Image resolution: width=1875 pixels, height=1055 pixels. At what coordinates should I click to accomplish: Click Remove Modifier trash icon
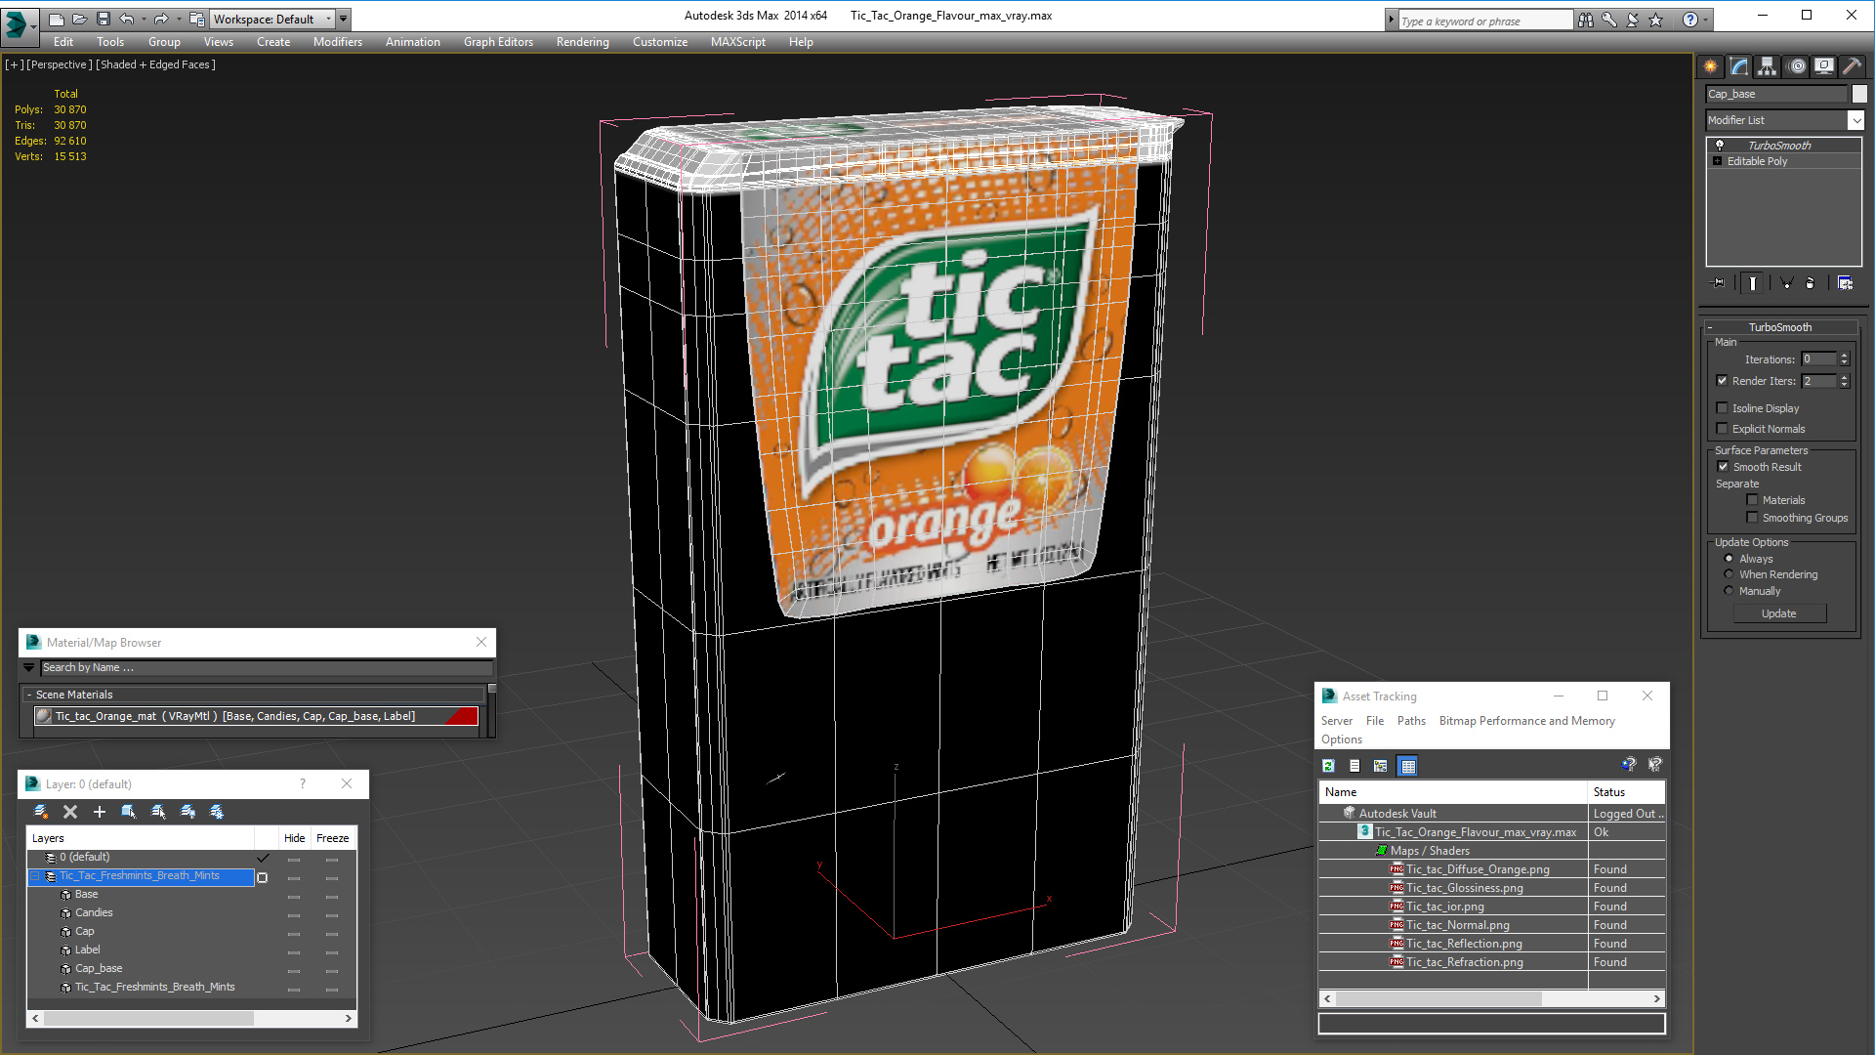(x=1810, y=283)
